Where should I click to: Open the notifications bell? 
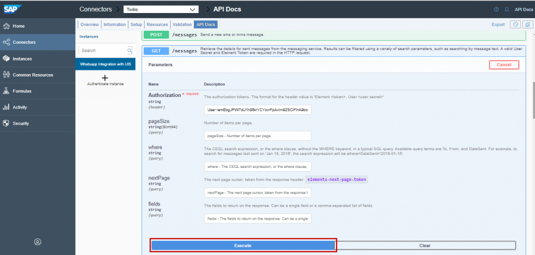pos(506,9)
